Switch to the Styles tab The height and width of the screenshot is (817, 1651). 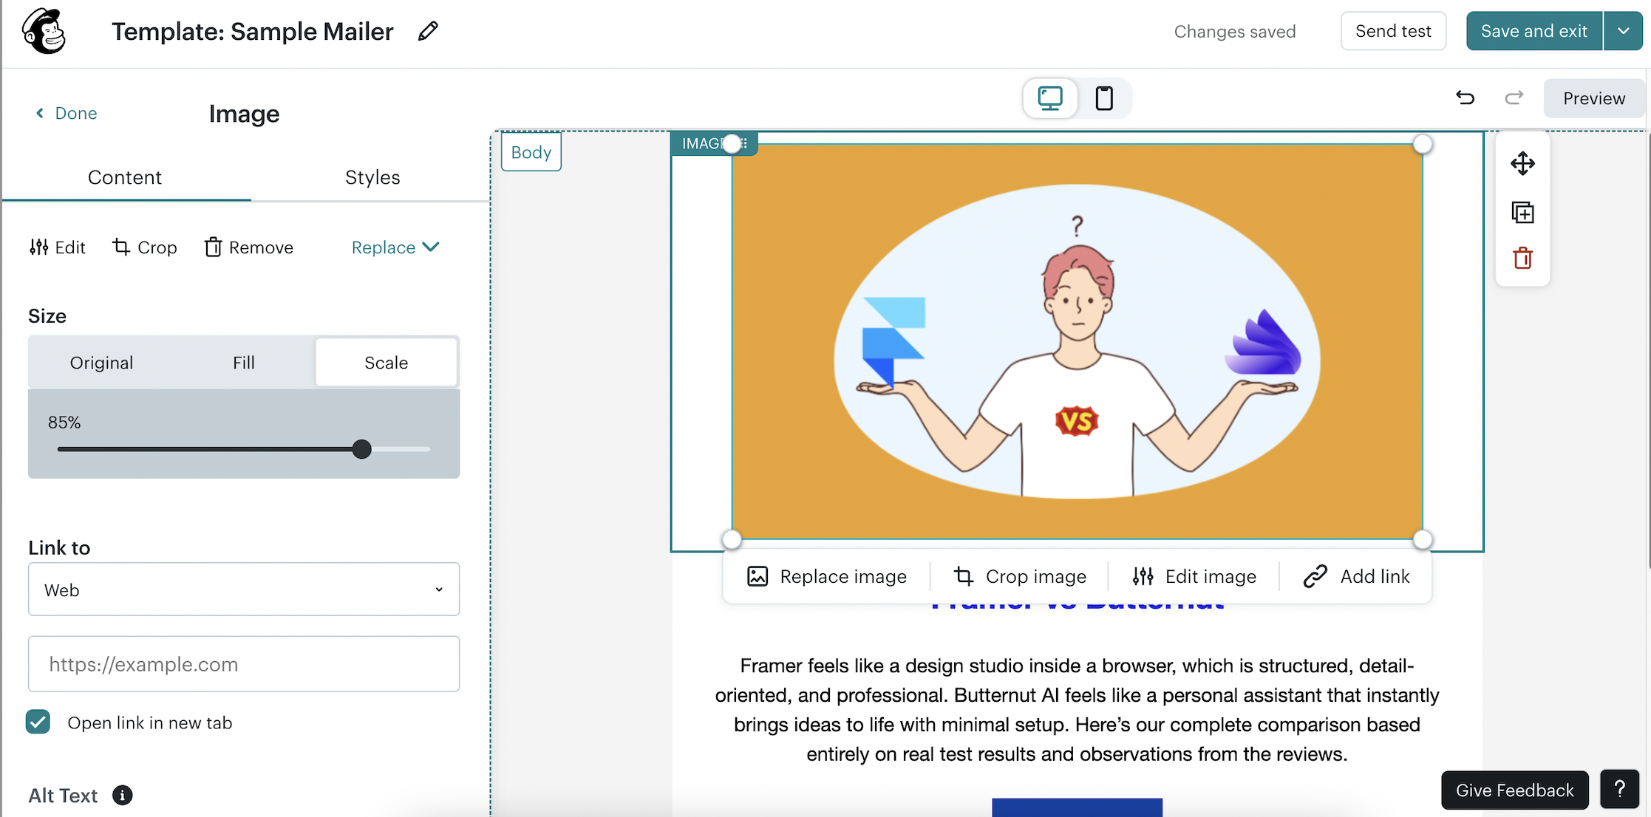[x=372, y=177]
